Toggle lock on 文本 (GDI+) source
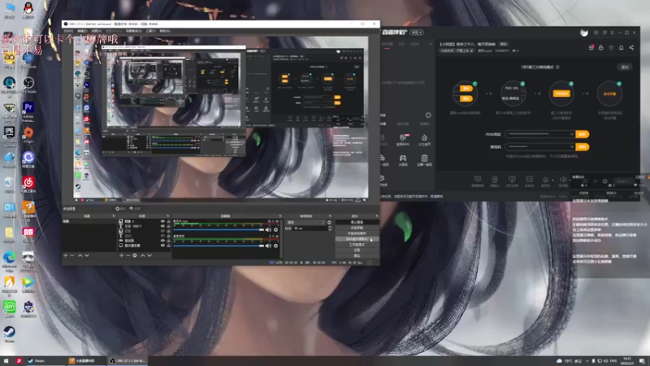 point(168,226)
